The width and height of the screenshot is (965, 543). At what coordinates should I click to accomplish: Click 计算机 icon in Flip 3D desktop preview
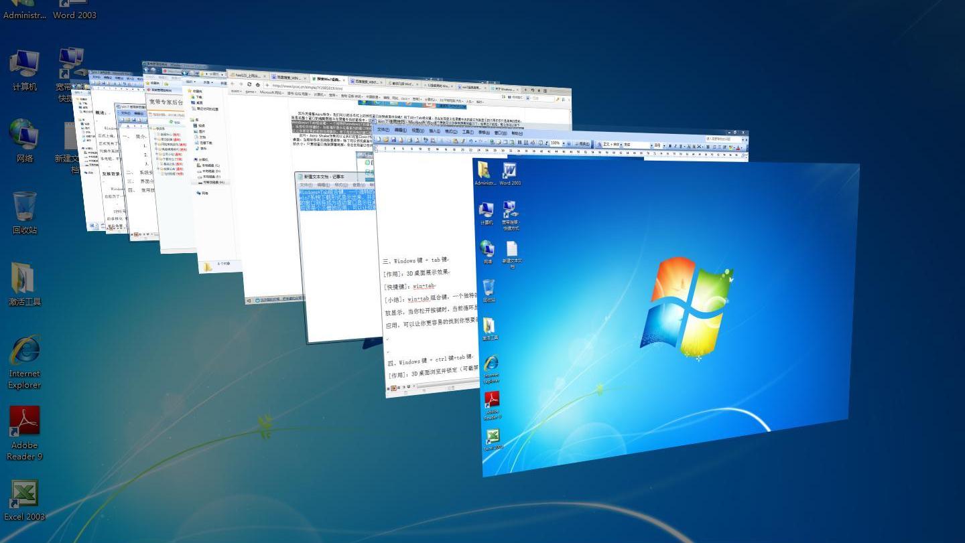click(487, 214)
